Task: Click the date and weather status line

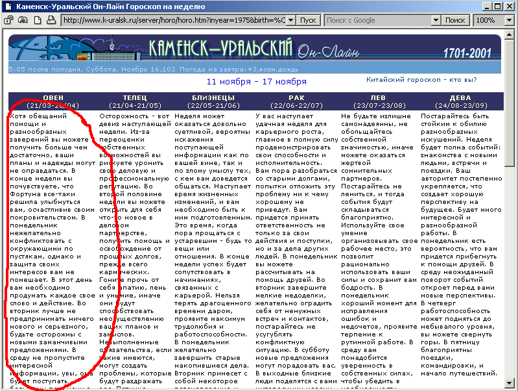Action: [x=153, y=69]
